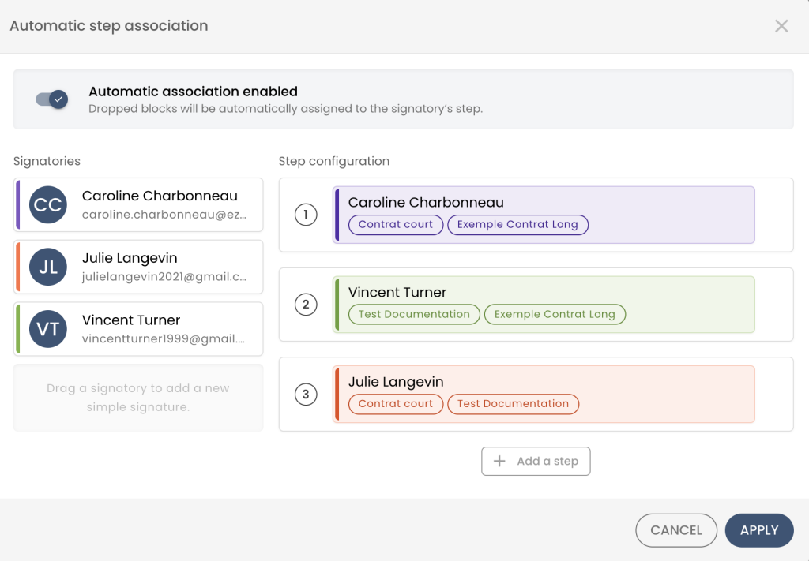Click the step 2 number circle
The image size is (809, 561).
click(x=306, y=305)
